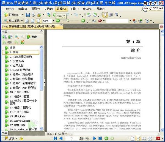
Task: Select the text Select tool icon
Action: tap(116, 15)
